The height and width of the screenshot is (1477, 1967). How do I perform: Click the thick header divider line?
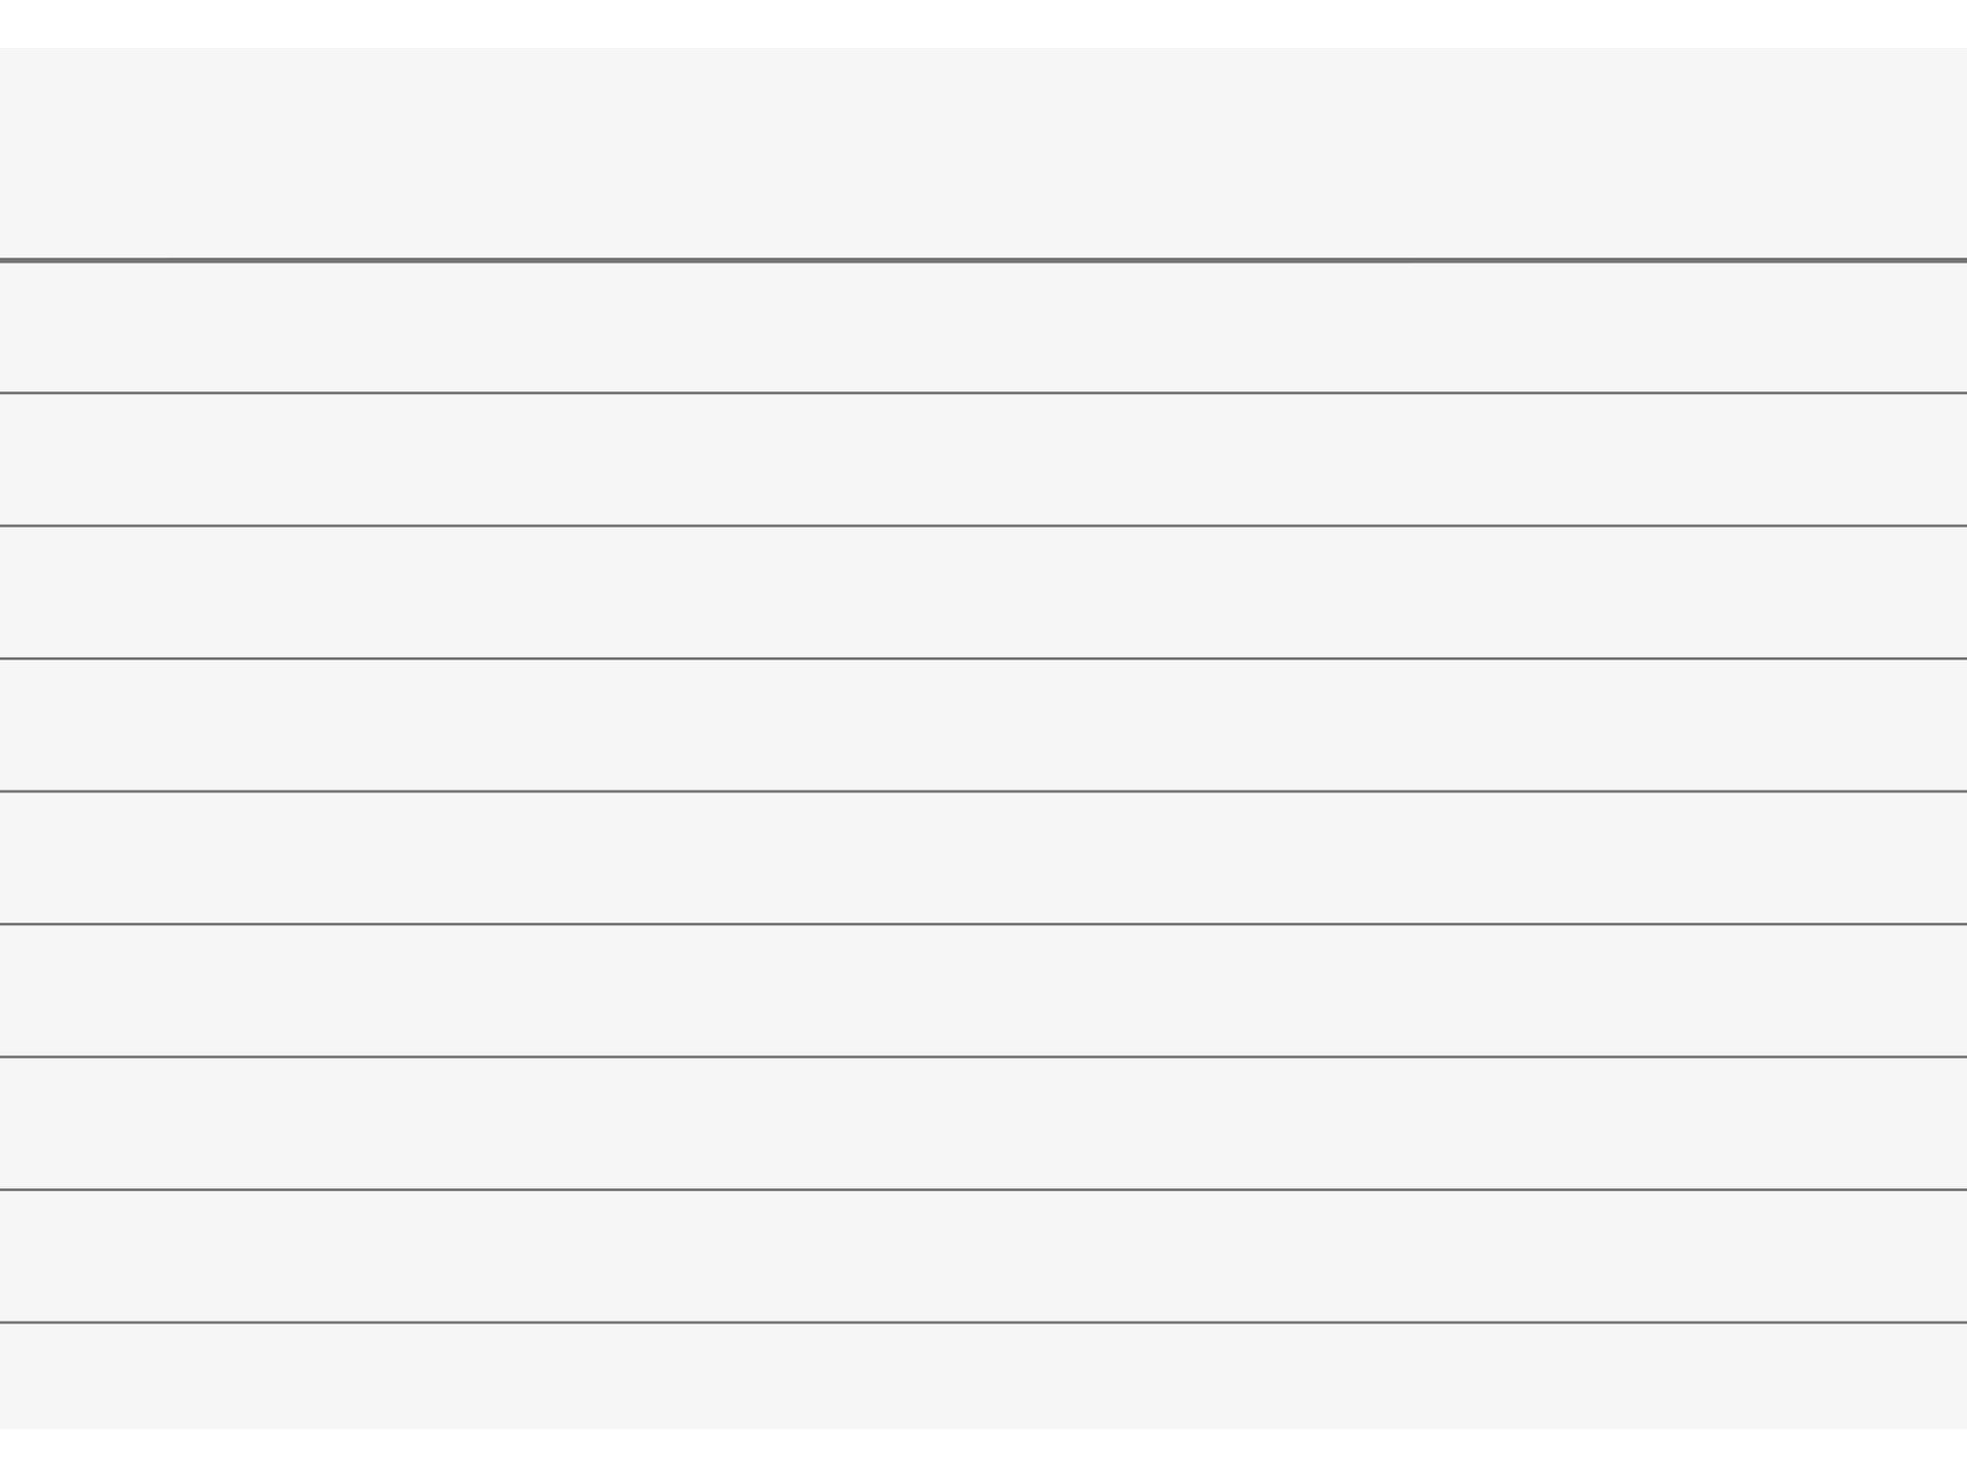tap(983, 261)
